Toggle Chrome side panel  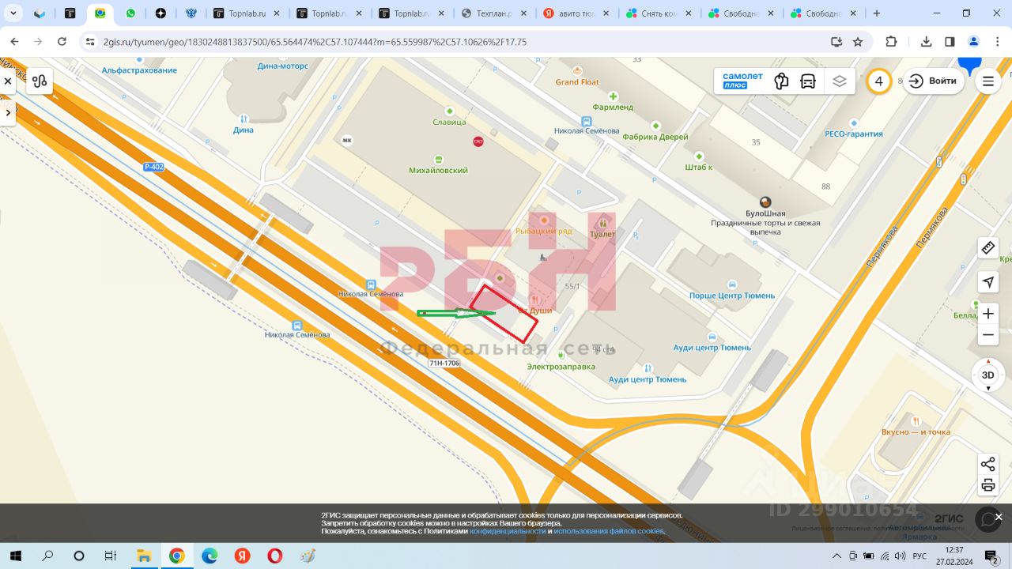pos(950,42)
